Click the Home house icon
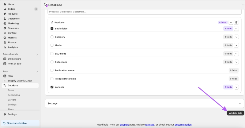Viewport: 245px width, 128px height. click(5, 4)
